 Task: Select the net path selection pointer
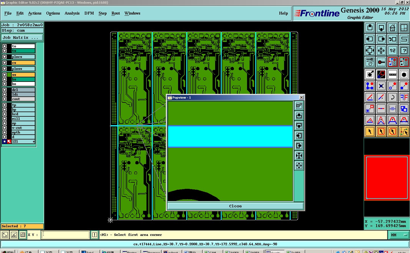pos(404,131)
